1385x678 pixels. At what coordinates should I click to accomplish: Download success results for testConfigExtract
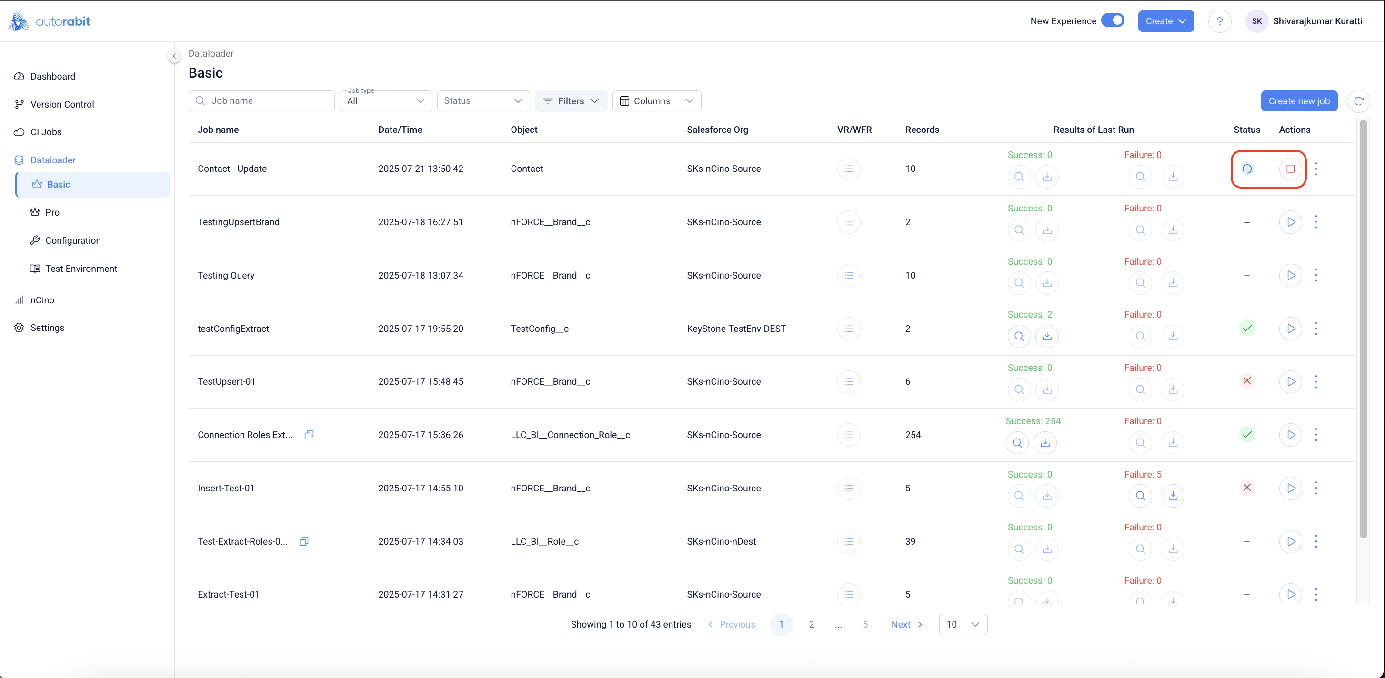tap(1047, 337)
